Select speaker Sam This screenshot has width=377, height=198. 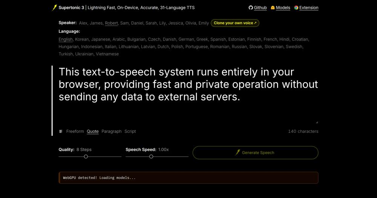pos(124,23)
